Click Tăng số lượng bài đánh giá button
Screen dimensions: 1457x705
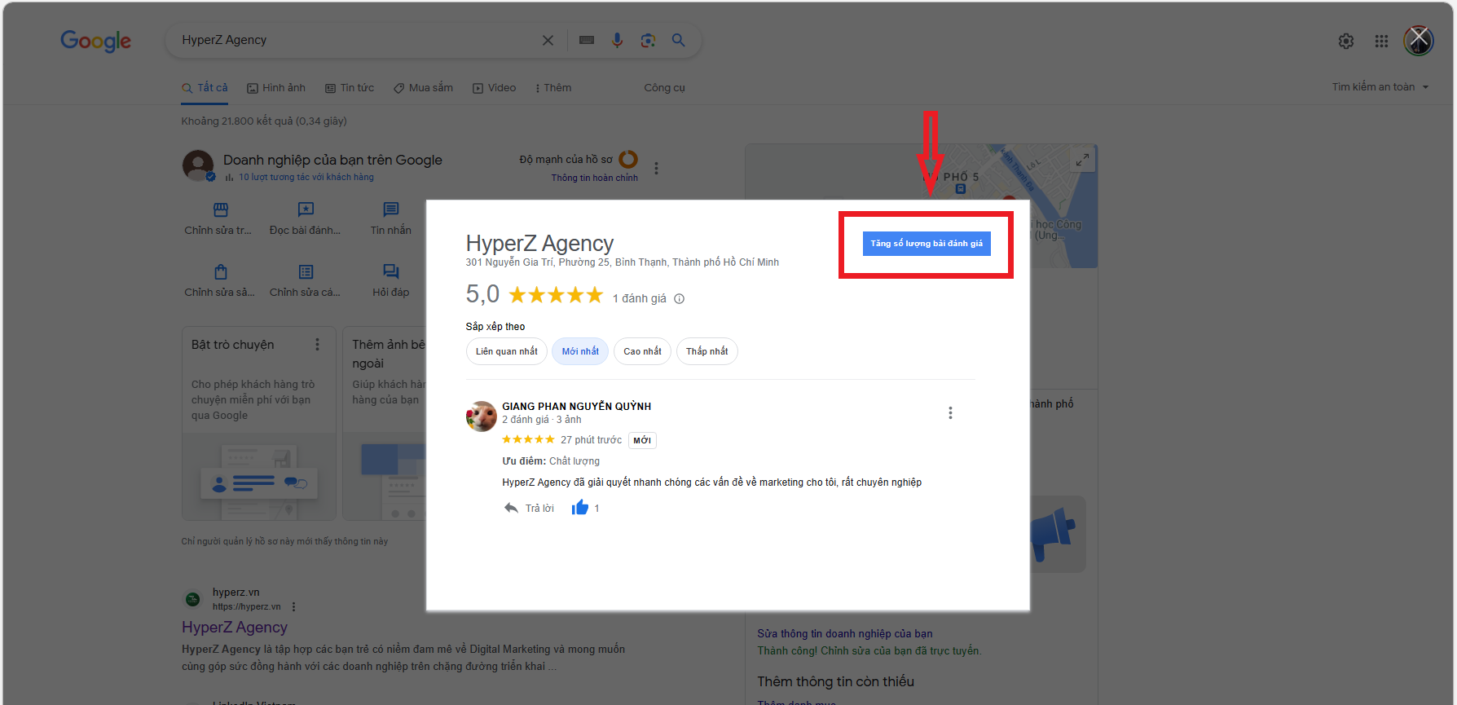pos(927,244)
